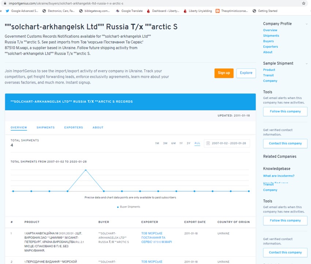Open Product link under Sample Shipment
The width and height of the screenshot is (311, 264).
tap(269, 70)
